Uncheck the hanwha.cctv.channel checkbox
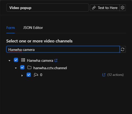This screenshot has height=114, width=132. (22, 67)
